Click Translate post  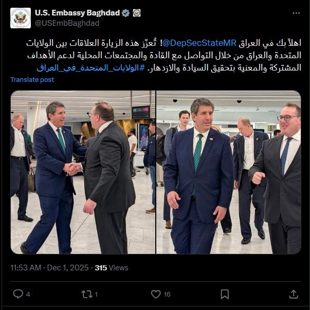tap(32, 79)
